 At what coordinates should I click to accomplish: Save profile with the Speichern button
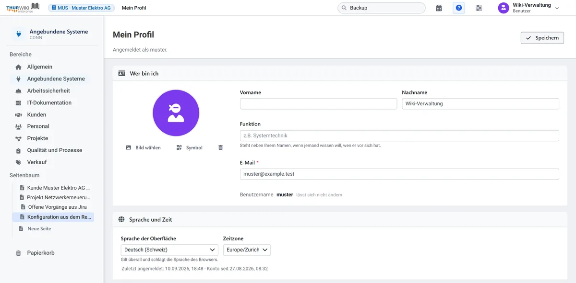pos(542,38)
